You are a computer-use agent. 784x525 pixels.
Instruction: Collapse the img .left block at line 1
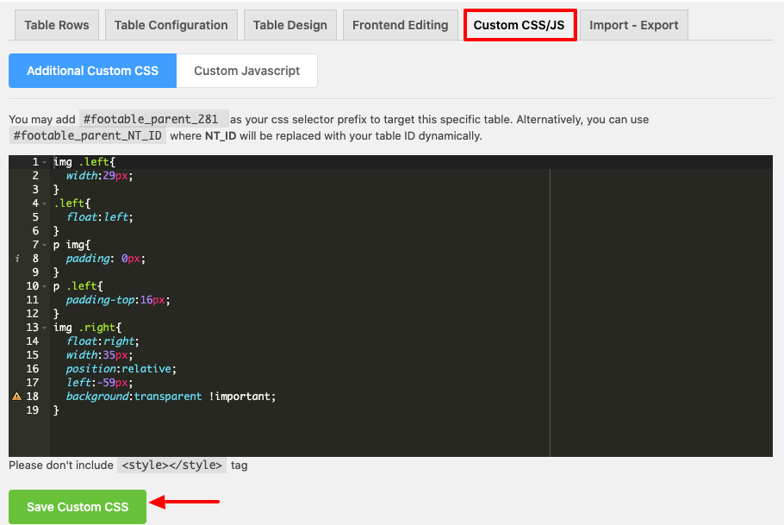(44, 162)
